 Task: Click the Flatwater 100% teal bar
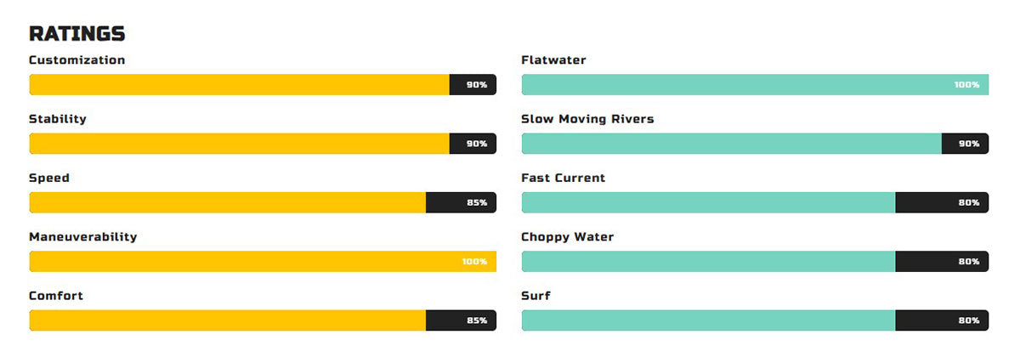click(x=755, y=85)
